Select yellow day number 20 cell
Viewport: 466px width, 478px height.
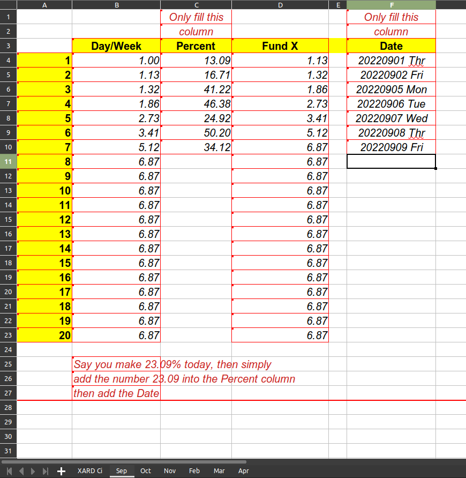44,335
